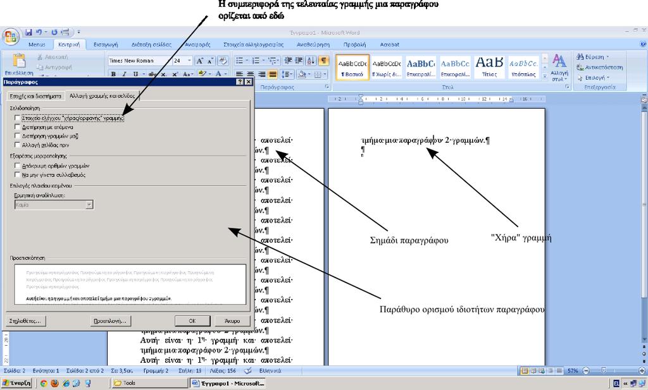Open Chrome from the quick launch bar
This screenshot has width=648, height=390.
coord(44,384)
